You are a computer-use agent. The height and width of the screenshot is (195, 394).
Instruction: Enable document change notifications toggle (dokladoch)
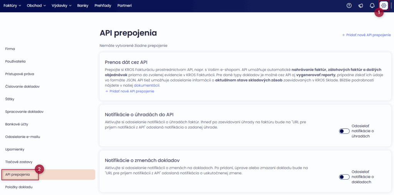344,177
